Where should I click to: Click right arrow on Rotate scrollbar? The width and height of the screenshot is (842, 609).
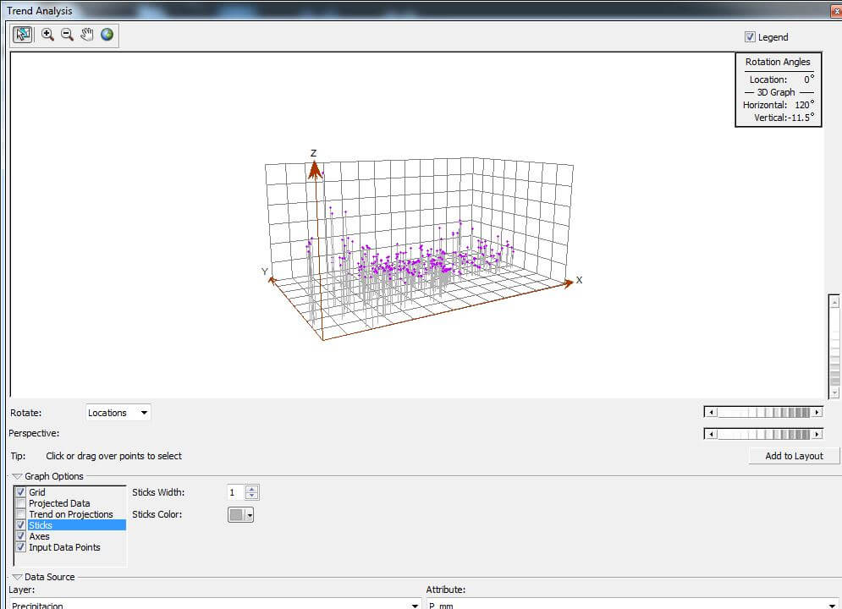(x=817, y=412)
